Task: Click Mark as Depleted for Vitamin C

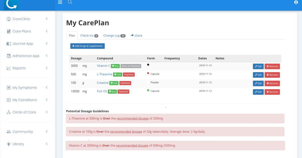Action: (x=131, y=66)
